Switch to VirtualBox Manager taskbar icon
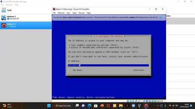 [x=140, y=106]
